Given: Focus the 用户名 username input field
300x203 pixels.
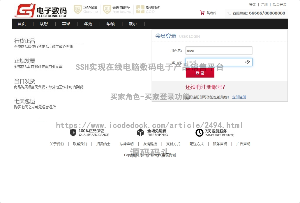Looking at the screenshot, I should click(x=219, y=51).
